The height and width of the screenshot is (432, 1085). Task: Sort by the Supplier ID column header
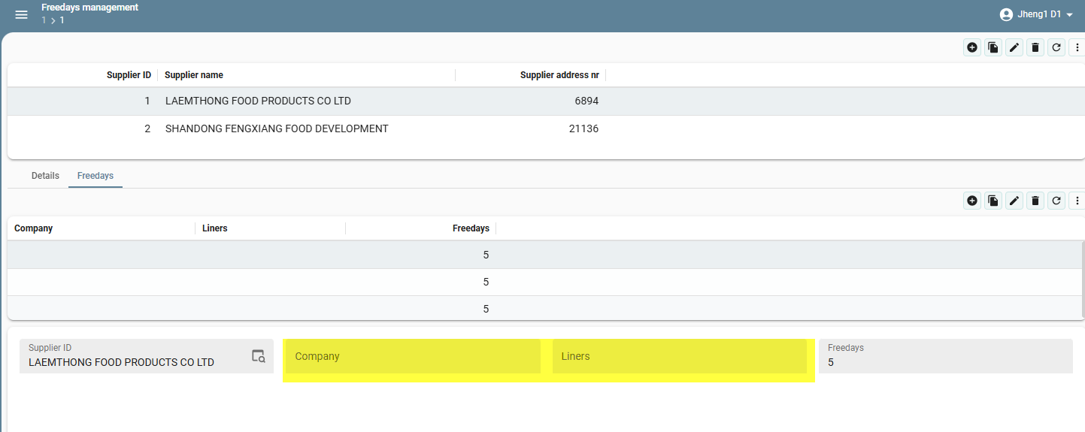pyautogui.click(x=129, y=75)
